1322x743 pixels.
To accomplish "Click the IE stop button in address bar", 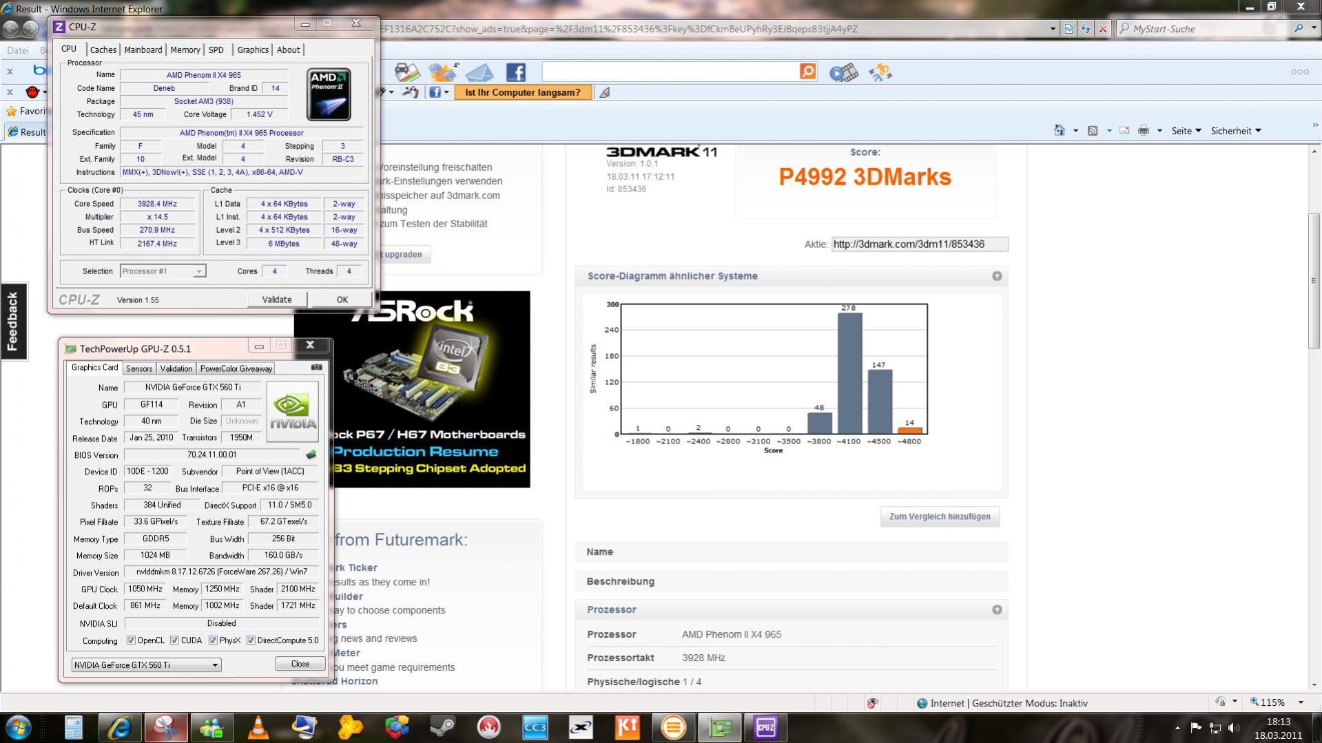I will click(x=1103, y=29).
